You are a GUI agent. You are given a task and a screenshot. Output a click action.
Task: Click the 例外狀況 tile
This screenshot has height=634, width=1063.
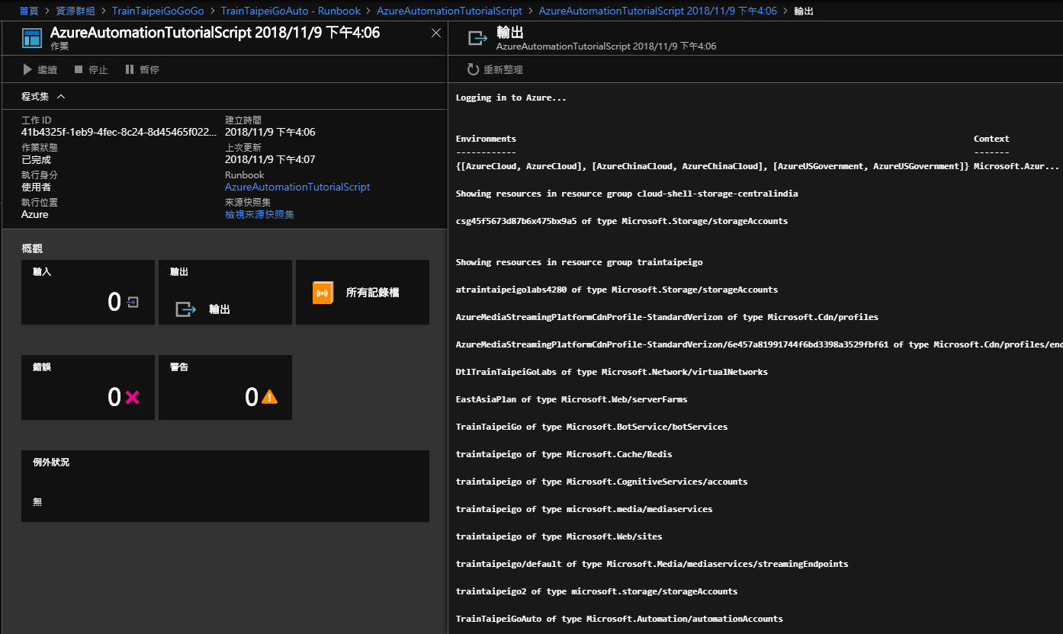coord(225,486)
